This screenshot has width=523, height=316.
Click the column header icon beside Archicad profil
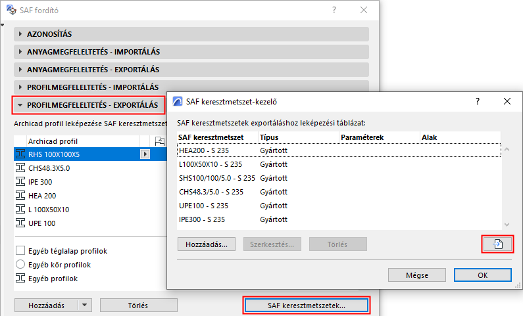click(x=160, y=141)
